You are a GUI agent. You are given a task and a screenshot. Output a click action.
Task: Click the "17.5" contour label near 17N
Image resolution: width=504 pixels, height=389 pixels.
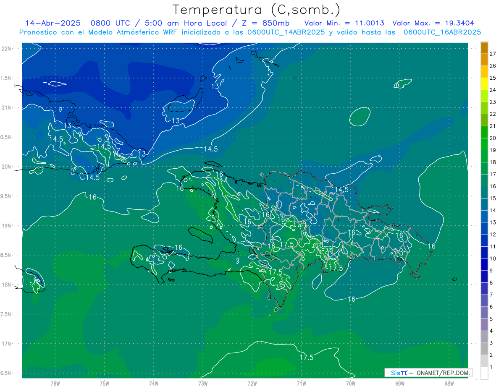coord(307,358)
